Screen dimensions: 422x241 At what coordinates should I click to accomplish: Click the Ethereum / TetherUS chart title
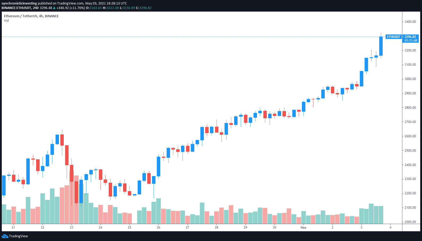point(31,16)
